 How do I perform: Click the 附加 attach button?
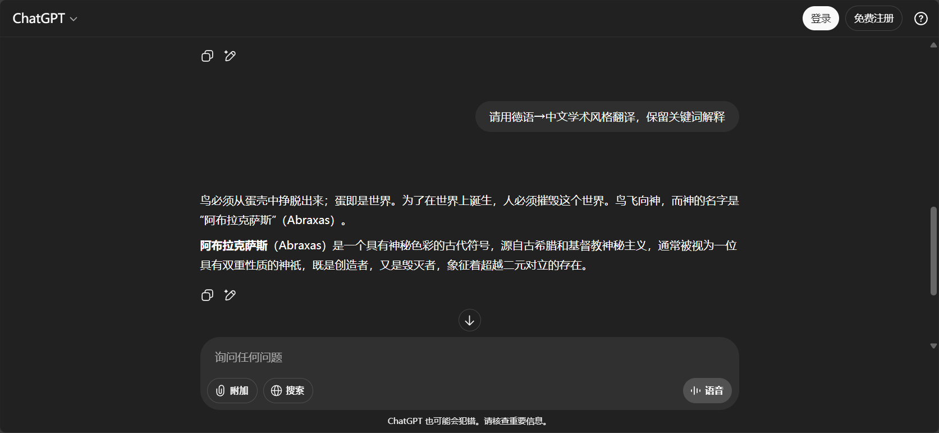pyautogui.click(x=232, y=390)
